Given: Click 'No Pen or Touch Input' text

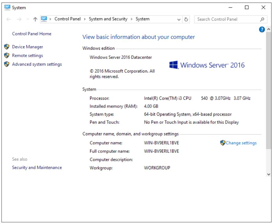Looking at the screenshot, I should pos(166,122).
